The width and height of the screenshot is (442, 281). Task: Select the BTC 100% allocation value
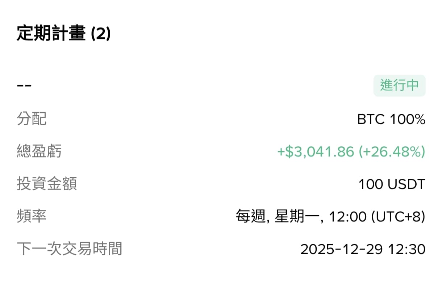click(391, 120)
